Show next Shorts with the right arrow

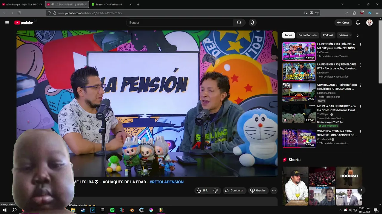point(361,190)
